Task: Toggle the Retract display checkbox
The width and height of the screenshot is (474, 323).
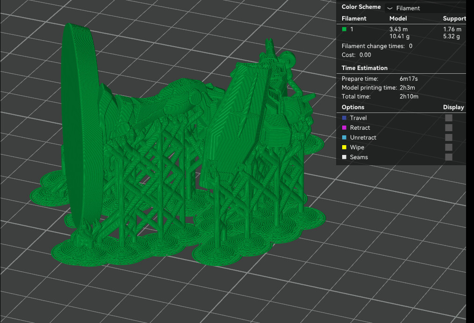Action: 449,128
